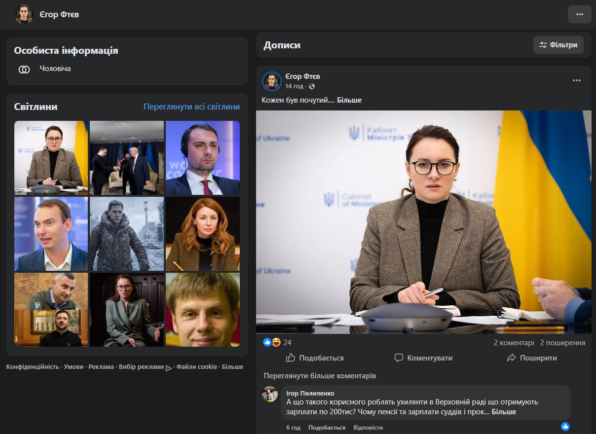Open the post reactions emoji list
Screen dimensions: 596x434
click(x=272, y=342)
